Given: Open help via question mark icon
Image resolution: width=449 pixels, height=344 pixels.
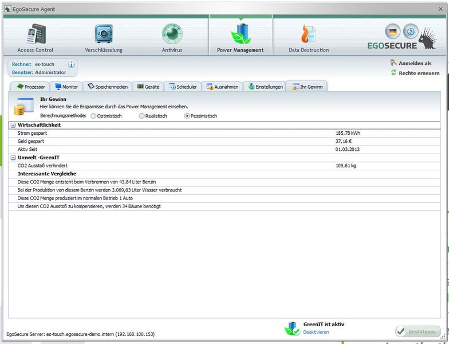Looking at the screenshot, I should pyautogui.click(x=411, y=31).
